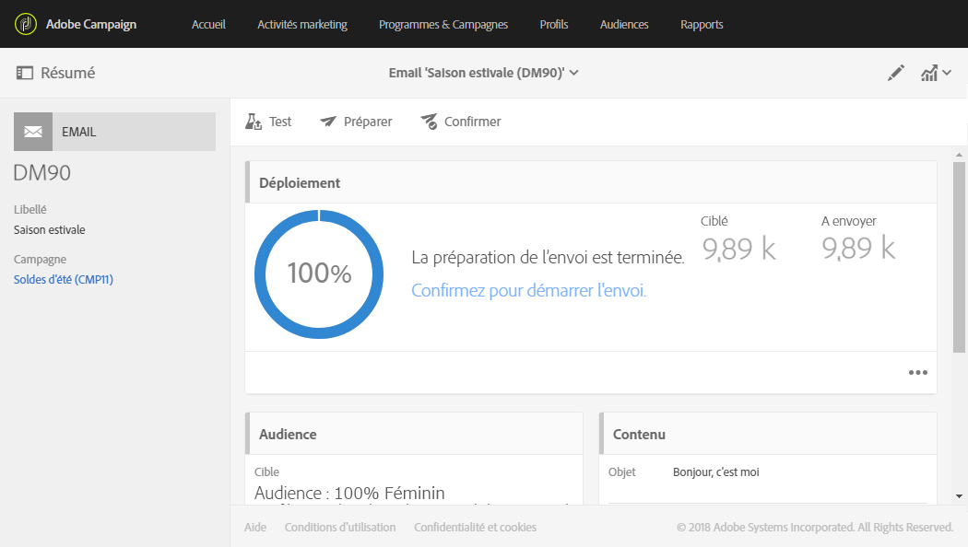This screenshot has width=968, height=547.
Task: Click the email envelope icon
Action: coord(33,132)
